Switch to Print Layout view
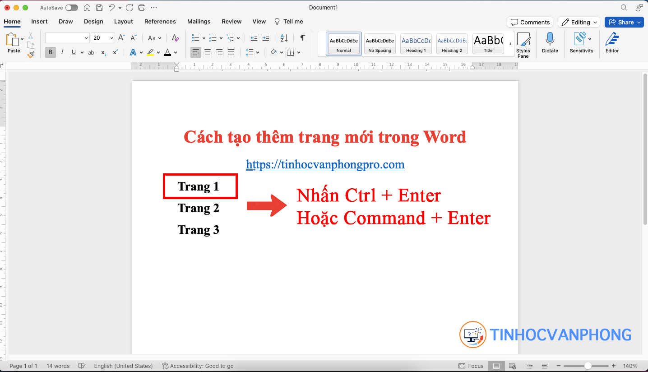 coord(496,366)
